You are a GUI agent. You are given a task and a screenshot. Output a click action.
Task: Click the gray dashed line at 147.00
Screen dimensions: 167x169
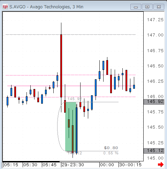click(x=70, y=34)
